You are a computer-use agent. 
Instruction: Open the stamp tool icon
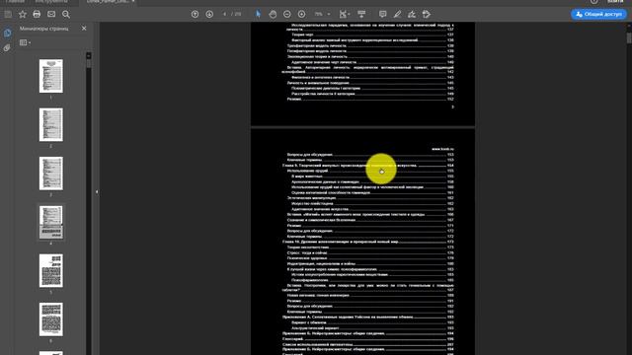coord(427,14)
